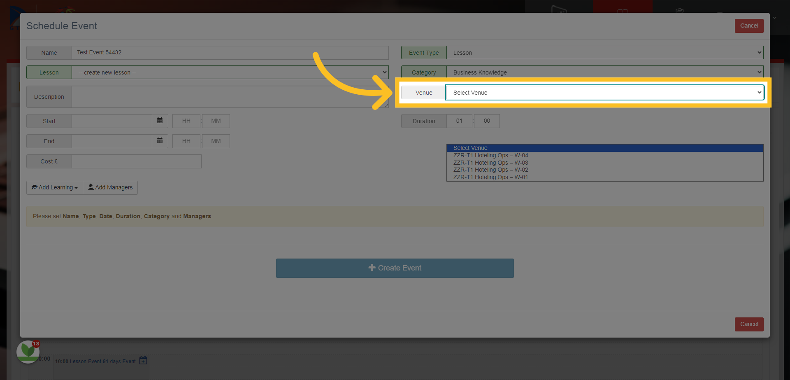This screenshot has height=380, width=790.
Task: Click the green leaf chat widget icon
Action: pos(28,352)
